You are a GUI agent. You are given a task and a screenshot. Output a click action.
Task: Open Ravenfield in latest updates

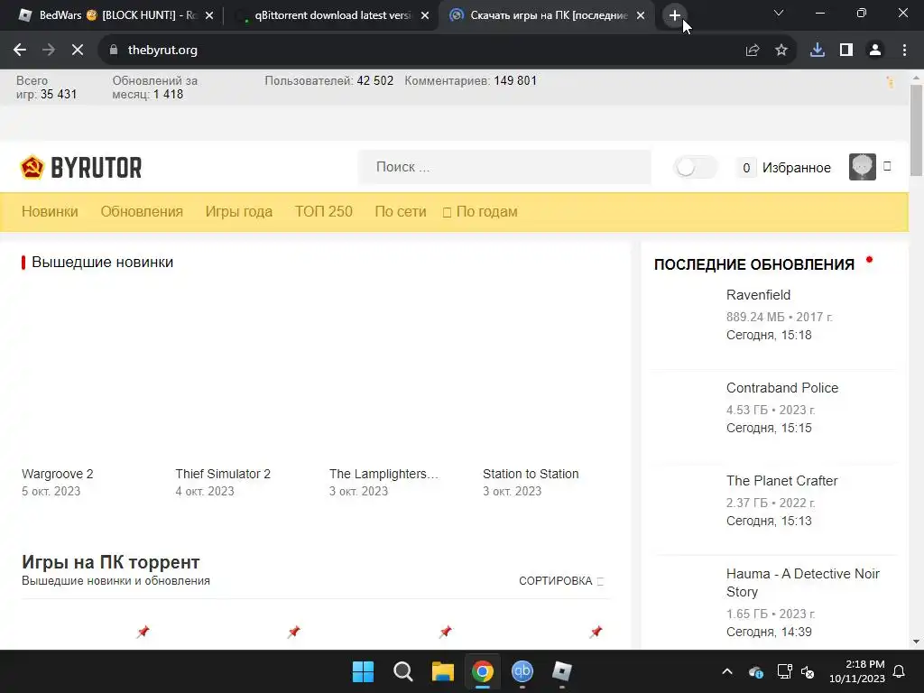[x=758, y=295]
